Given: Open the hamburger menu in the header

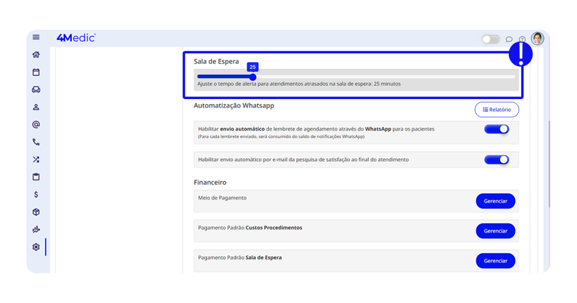Looking at the screenshot, I should click(x=36, y=38).
